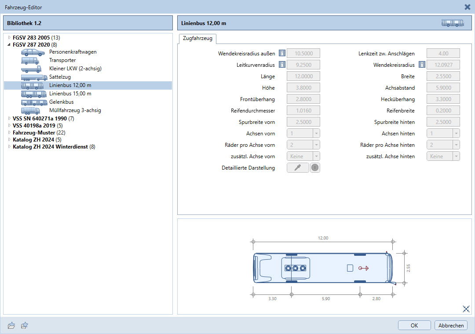Viewport: 475px width, 334px height.
Task: Click the fit-to-view icon in preview
Action: click(x=466, y=309)
